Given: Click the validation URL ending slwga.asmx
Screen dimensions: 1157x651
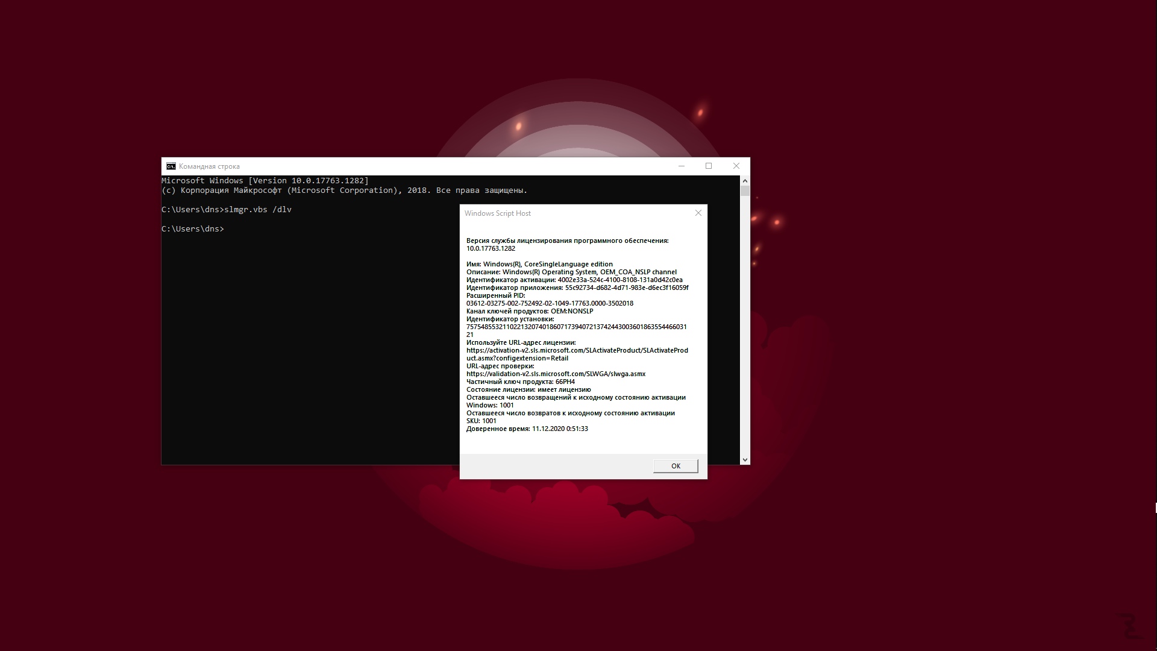Looking at the screenshot, I should [x=556, y=374].
